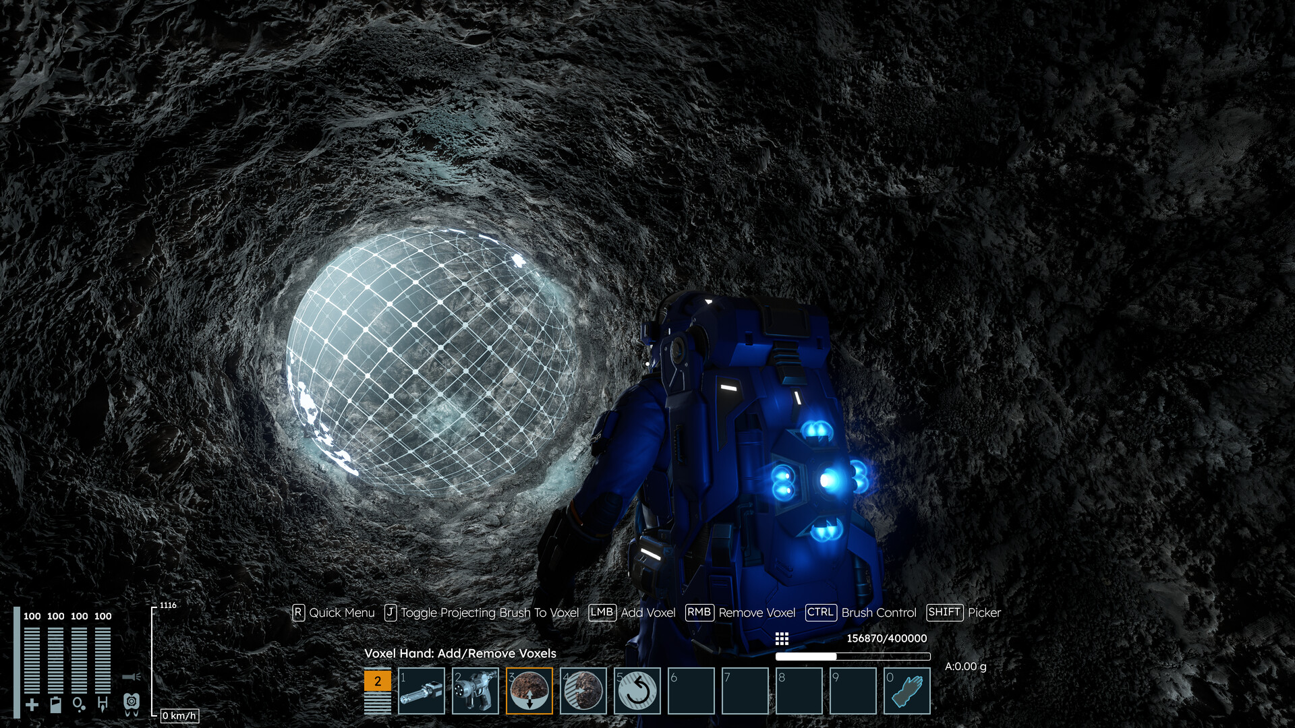Click the 156870/400000 voxel fill progress bar
This screenshot has width=1295, height=728.
point(853,655)
